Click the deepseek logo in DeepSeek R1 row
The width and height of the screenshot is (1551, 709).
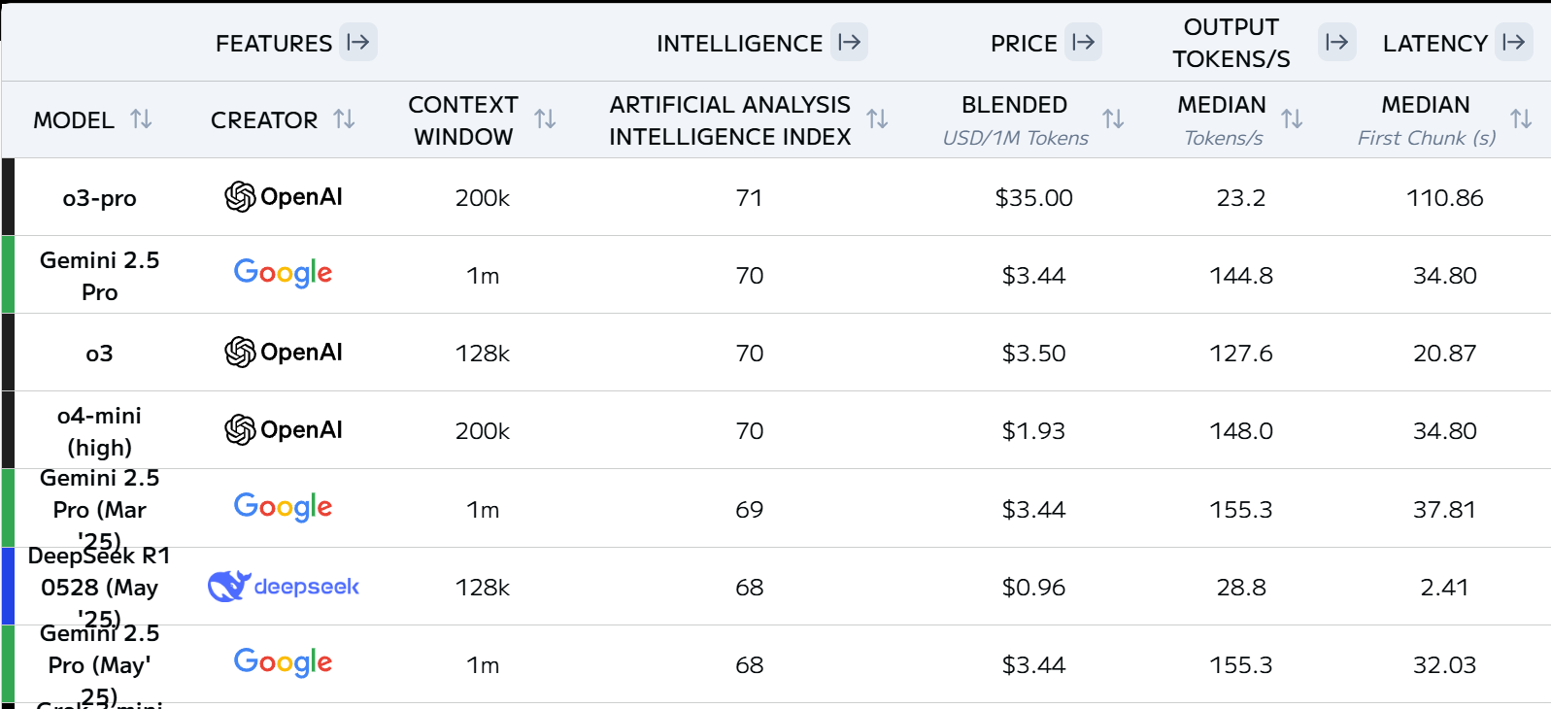click(284, 587)
